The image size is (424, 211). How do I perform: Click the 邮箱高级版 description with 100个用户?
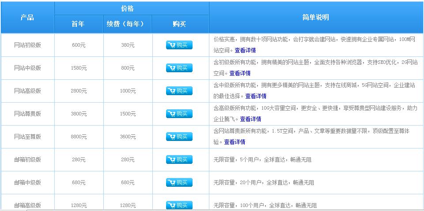coord(265,206)
